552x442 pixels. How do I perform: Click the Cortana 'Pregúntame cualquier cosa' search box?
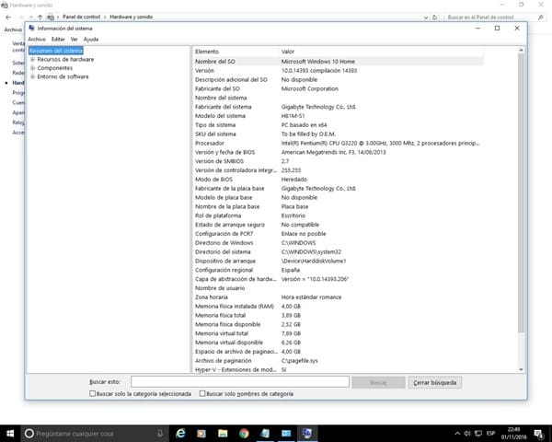pyautogui.click(x=93, y=433)
